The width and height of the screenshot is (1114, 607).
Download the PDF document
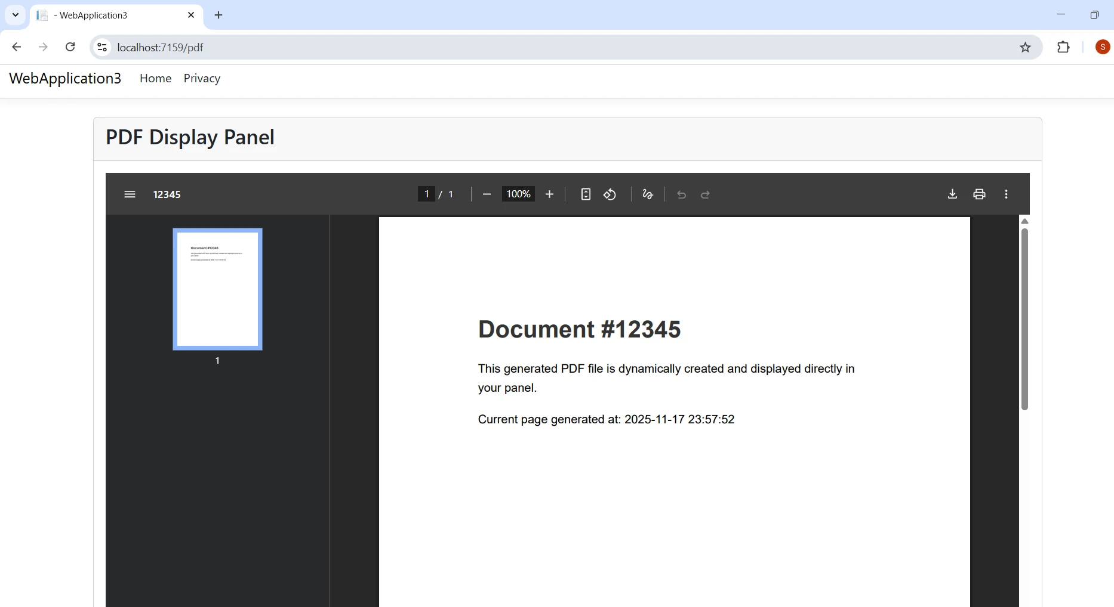pyautogui.click(x=952, y=194)
